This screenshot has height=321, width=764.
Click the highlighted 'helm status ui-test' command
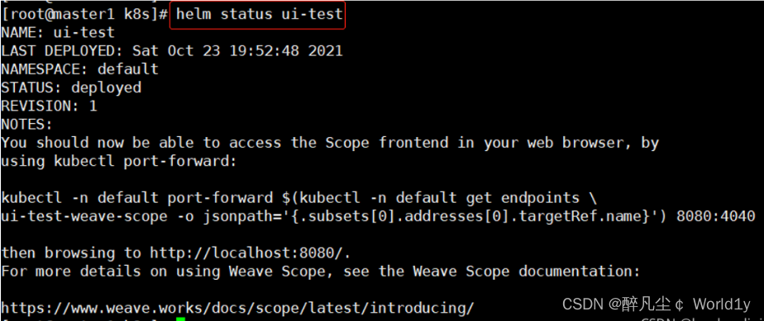point(258,15)
